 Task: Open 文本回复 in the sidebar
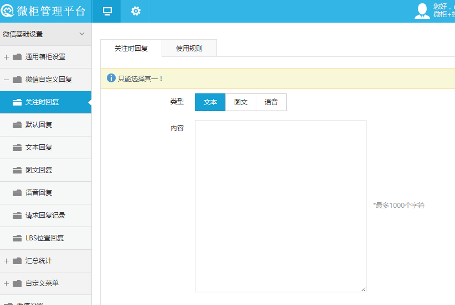tap(39, 148)
